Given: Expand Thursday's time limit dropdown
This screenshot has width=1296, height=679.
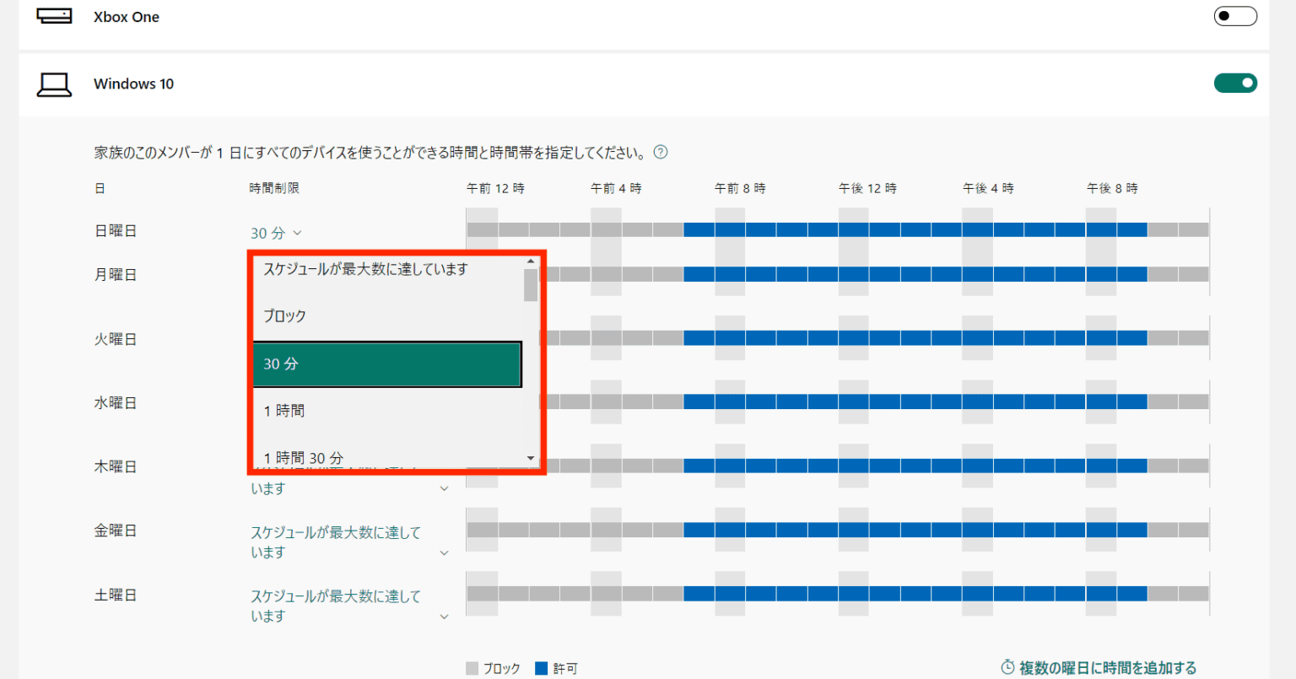Looking at the screenshot, I should 445,488.
